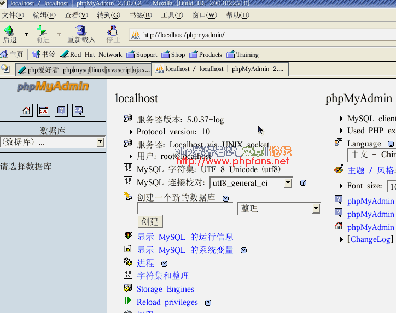Click the help icon beside connection collation
This screenshot has height=313, width=396.
point(303,183)
